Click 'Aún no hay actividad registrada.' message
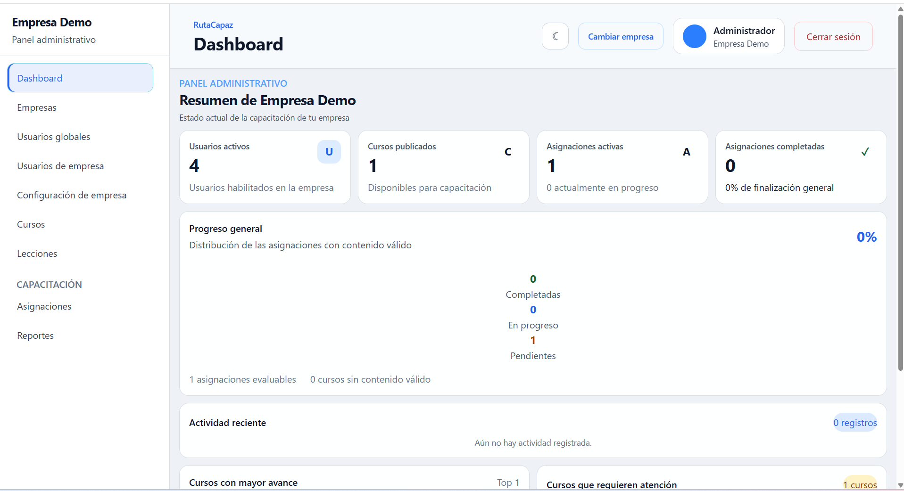904x491 pixels. coord(533,443)
